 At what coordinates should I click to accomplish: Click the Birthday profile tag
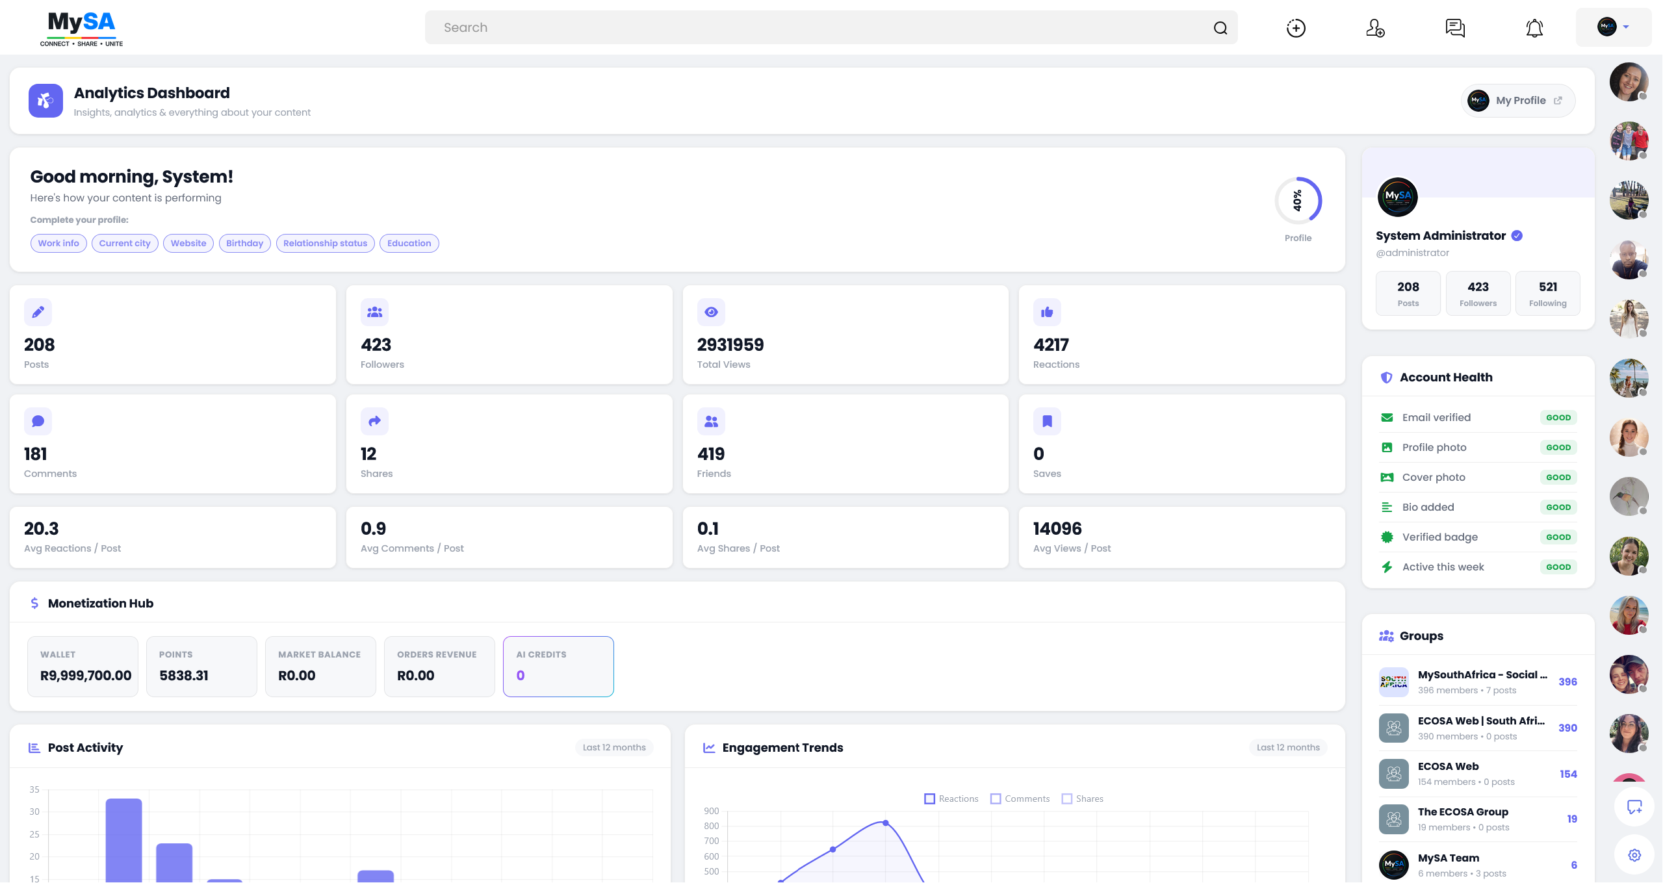pyautogui.click(x=244, y=244)
